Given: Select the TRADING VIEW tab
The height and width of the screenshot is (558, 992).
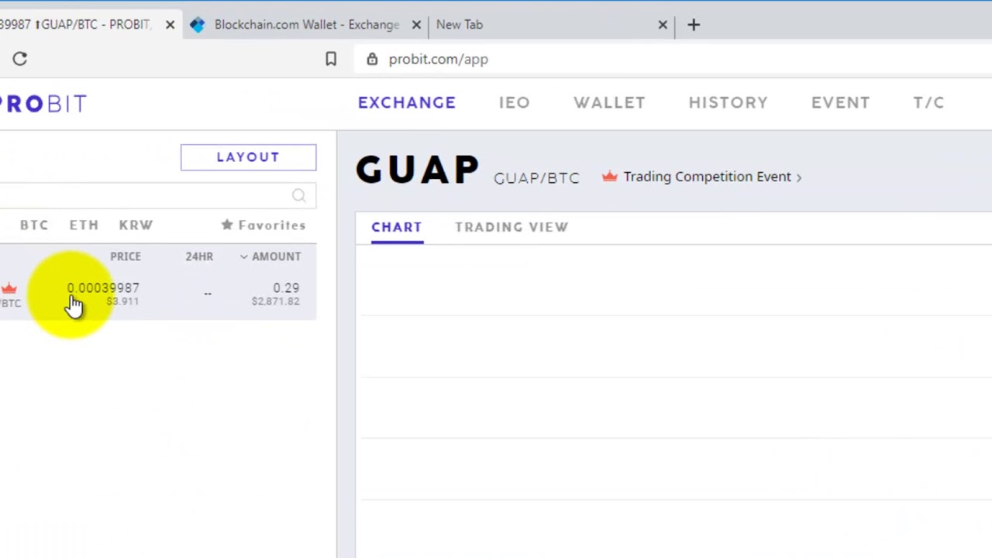Looking at the screenshot, I should 511,227.
